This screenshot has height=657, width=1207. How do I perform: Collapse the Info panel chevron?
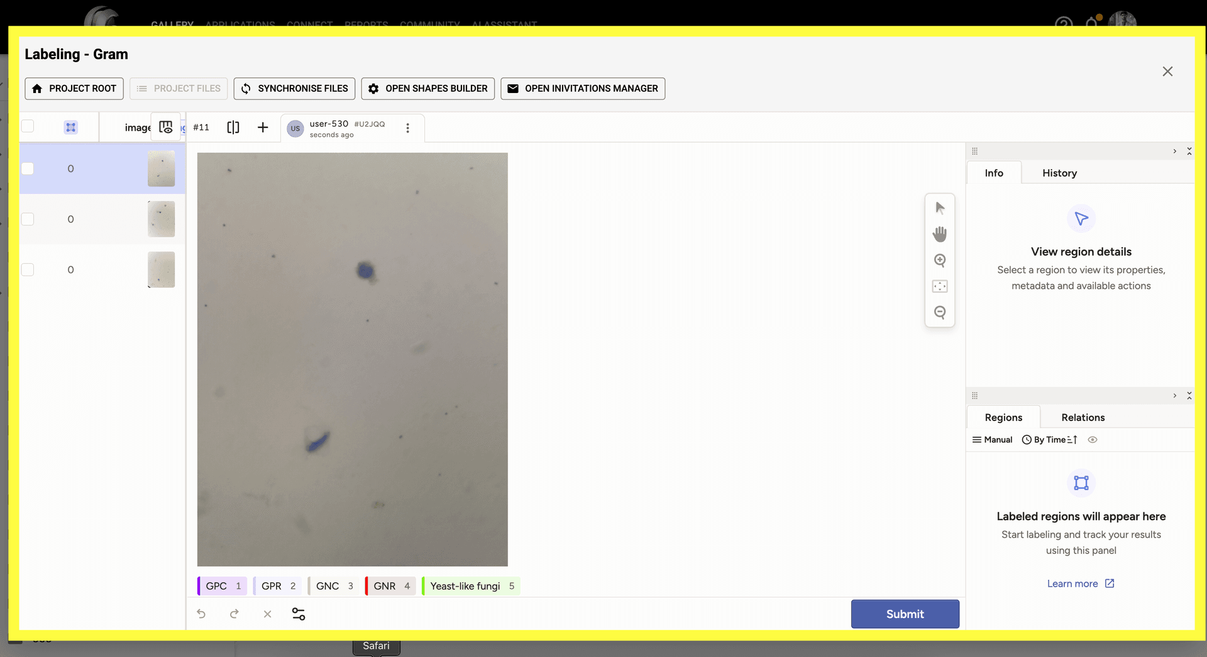pyautogui.click(x=1174, y=151)
